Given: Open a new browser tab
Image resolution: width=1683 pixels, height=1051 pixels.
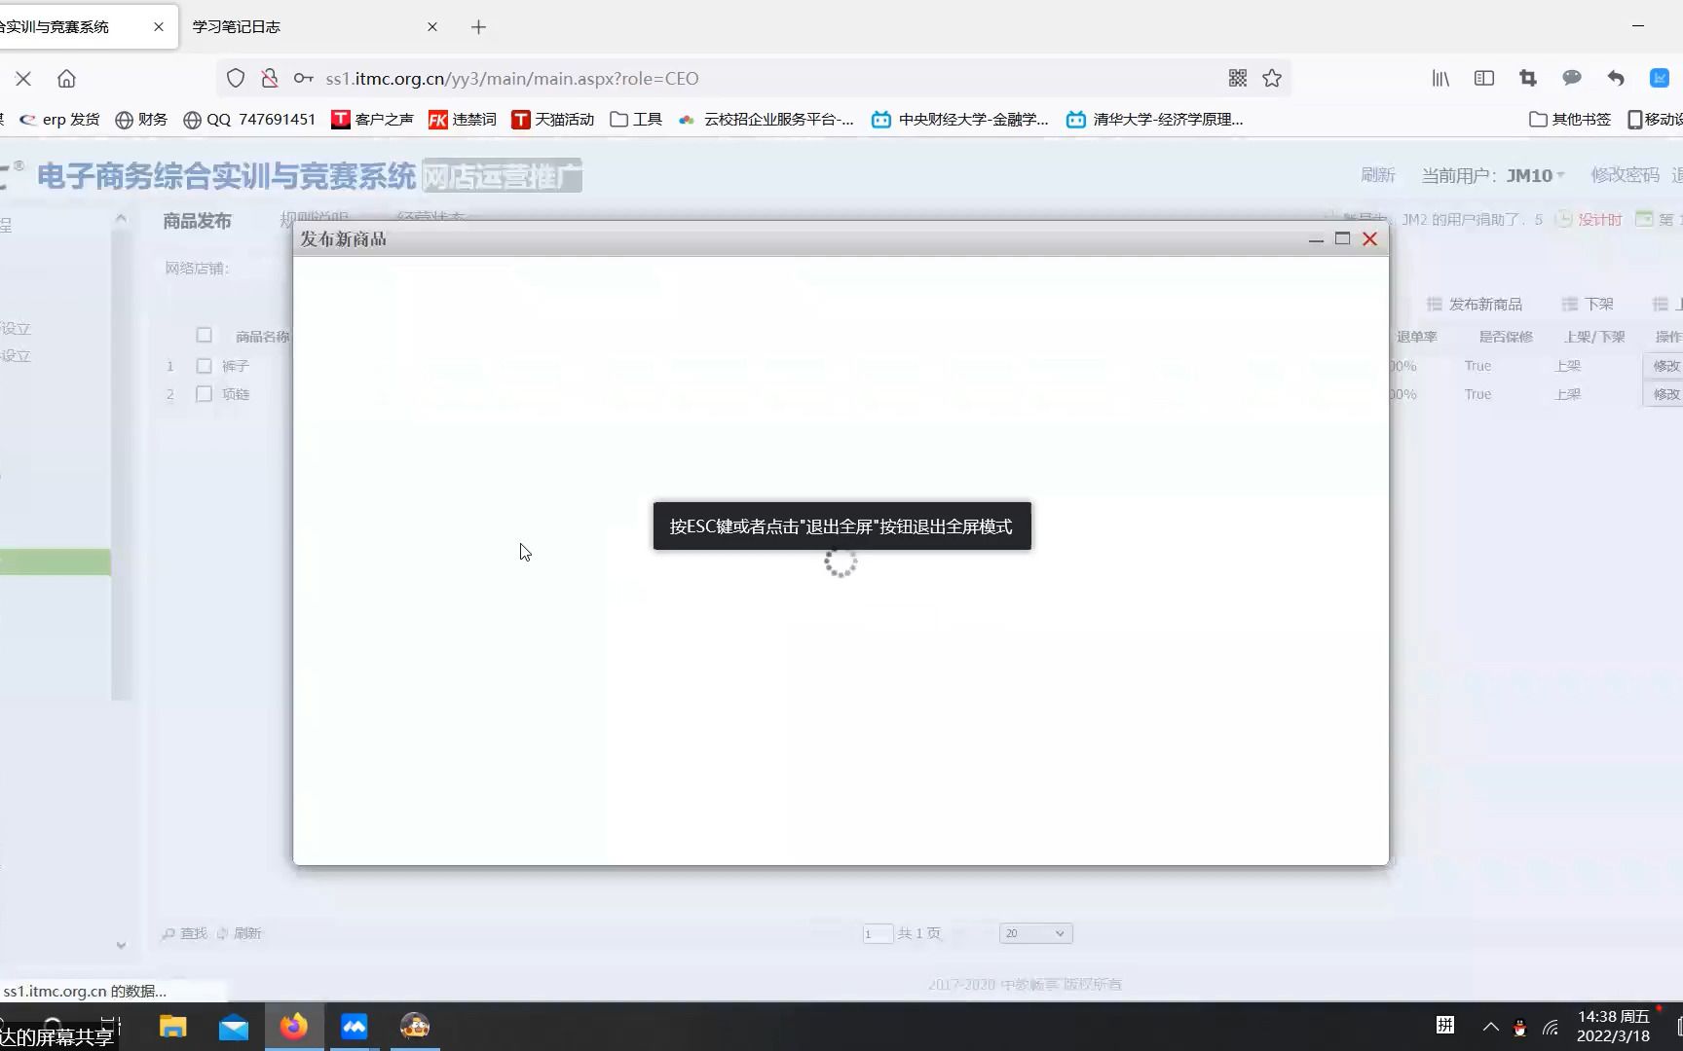Looking at the screenshot, I should tap(478, 27).
